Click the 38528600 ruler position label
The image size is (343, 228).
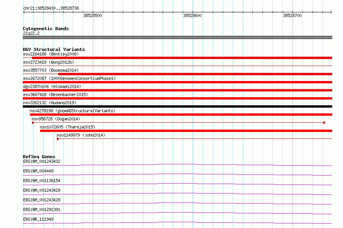point(192,15)
